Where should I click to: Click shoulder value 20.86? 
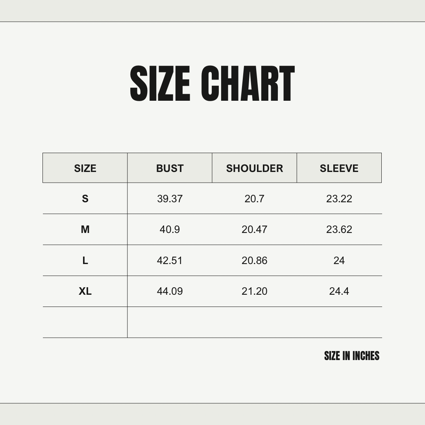254,261
